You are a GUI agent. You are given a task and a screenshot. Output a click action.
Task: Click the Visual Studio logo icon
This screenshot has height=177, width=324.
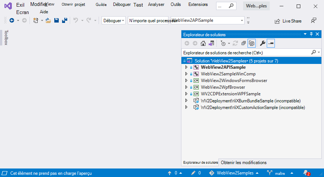(x=8, y=6)
